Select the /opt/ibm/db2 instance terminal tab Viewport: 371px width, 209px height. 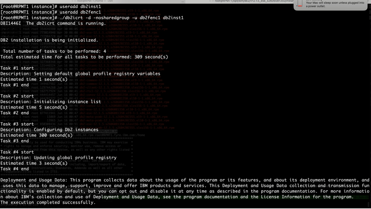251,1
